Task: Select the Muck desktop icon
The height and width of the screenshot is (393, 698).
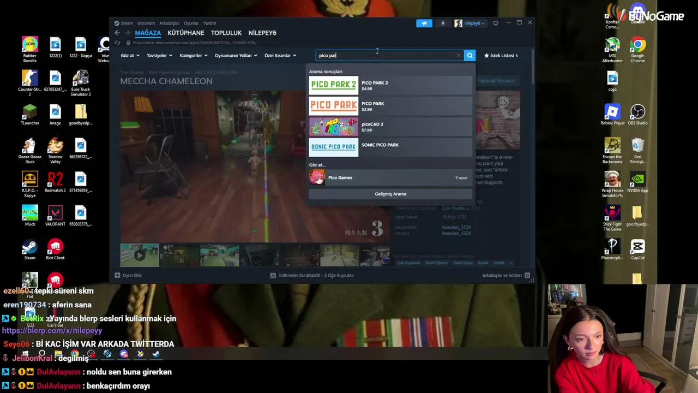Action: tap(30, 216)
